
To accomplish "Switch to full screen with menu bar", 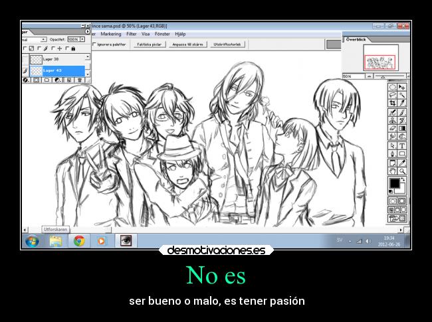I will coord(397,210).
